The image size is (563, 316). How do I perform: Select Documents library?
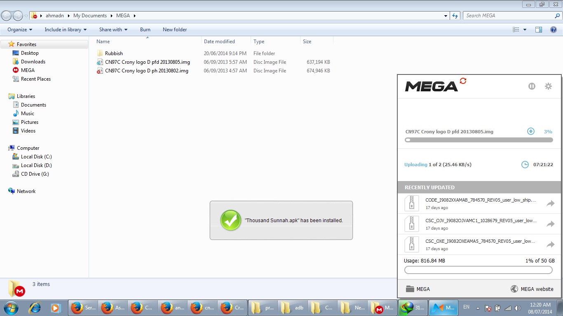(x=33, y=105)
